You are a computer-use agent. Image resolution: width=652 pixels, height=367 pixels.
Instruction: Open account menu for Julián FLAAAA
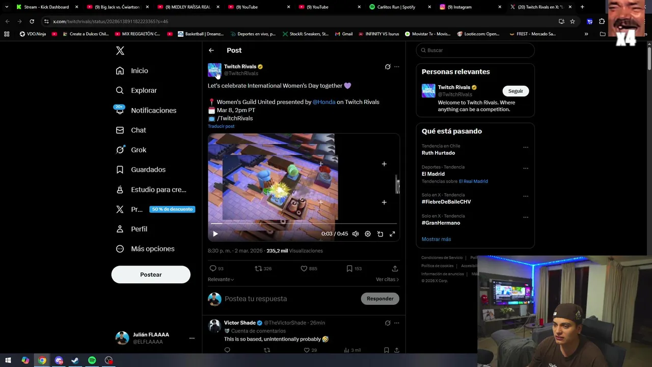pyautogui.click(x=155, y=338)
